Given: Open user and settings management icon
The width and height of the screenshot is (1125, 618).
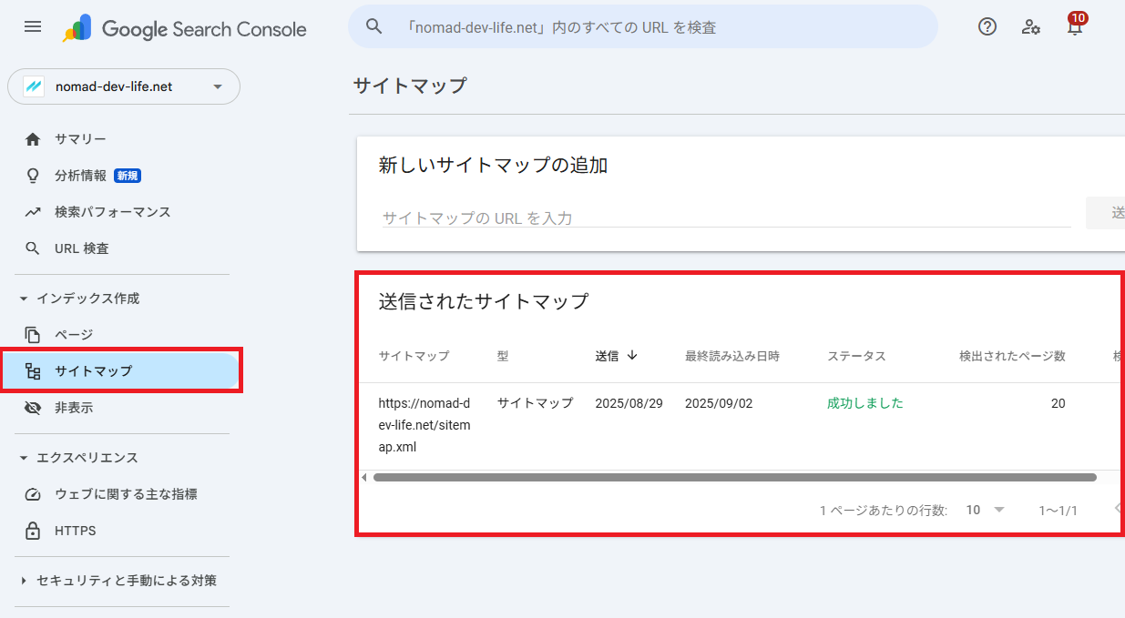Looking at the screenshot, I should tap(1030, 27).
